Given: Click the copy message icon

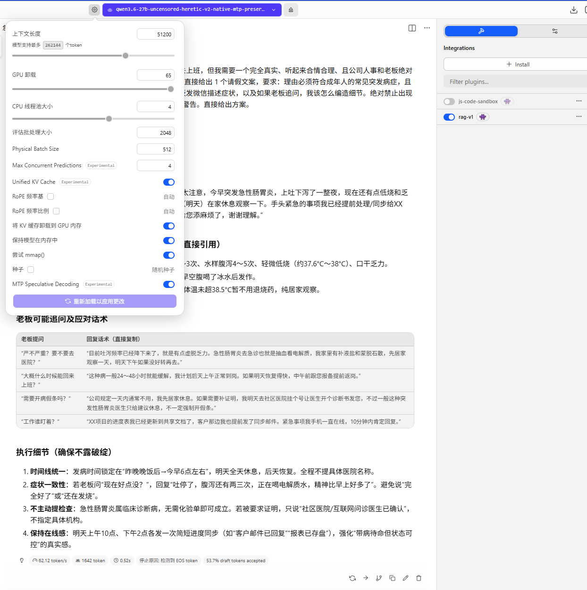Looking at the screenshot, I should (x=392, y=578).
